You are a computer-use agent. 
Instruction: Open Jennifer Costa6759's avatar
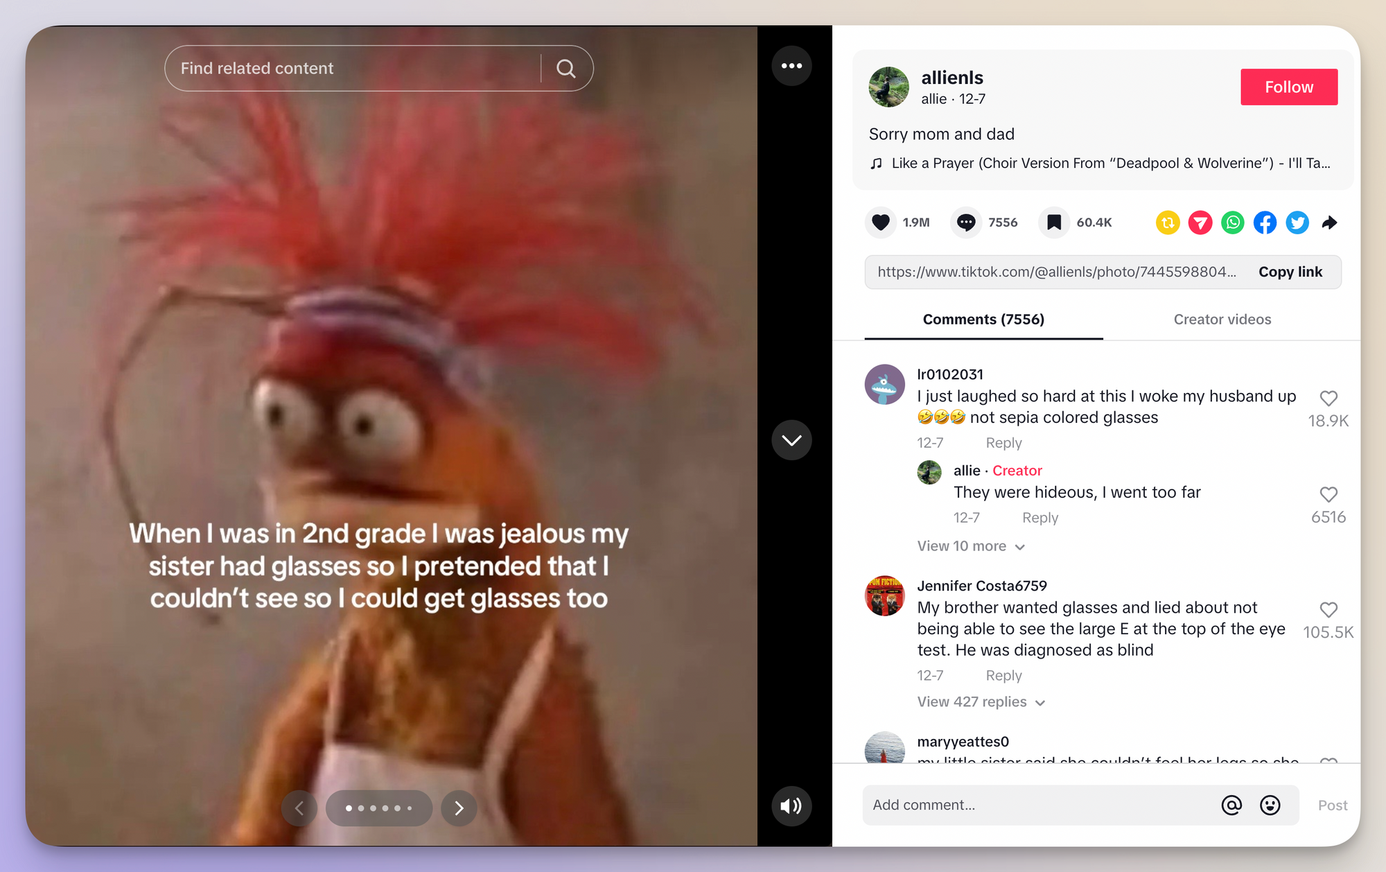click(885, 596)
